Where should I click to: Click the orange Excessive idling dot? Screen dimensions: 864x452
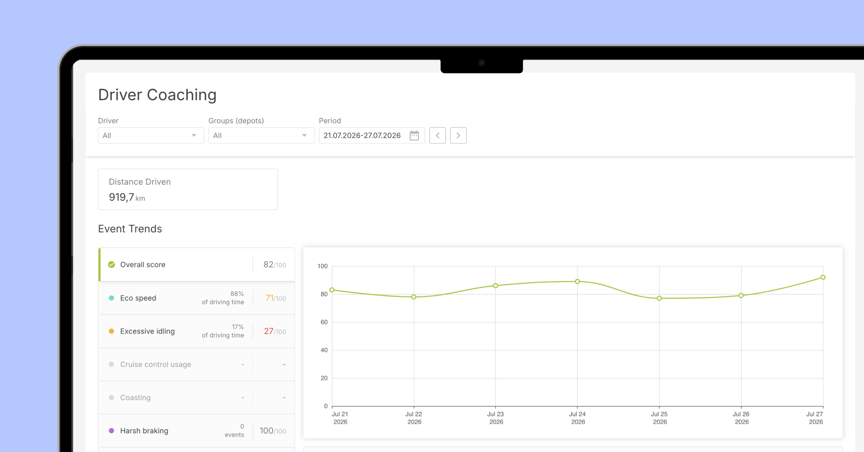(111, 331)
